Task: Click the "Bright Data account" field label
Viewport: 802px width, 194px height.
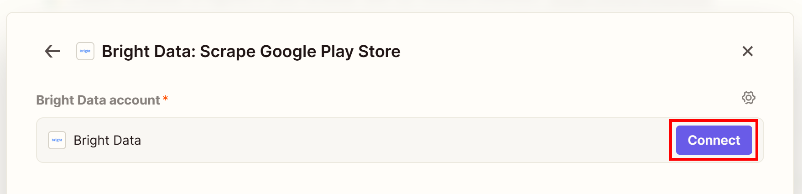Action: (98, 100)
